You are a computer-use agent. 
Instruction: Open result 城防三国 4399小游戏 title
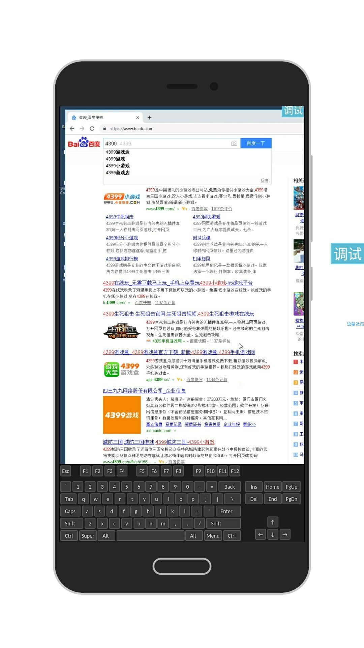tap(159, 442)
